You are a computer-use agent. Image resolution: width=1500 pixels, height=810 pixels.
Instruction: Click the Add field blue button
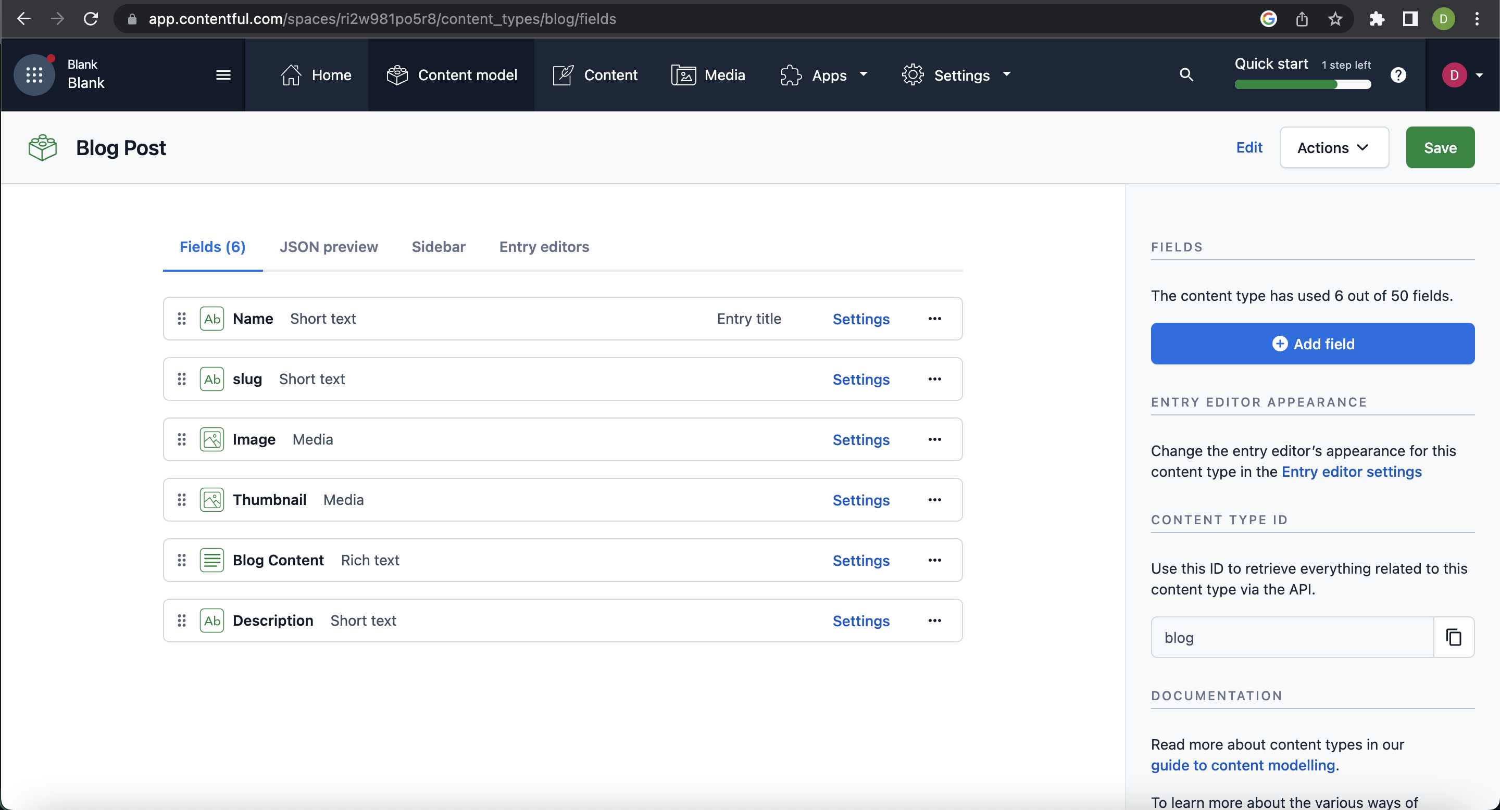click(x=1312, y=344)
